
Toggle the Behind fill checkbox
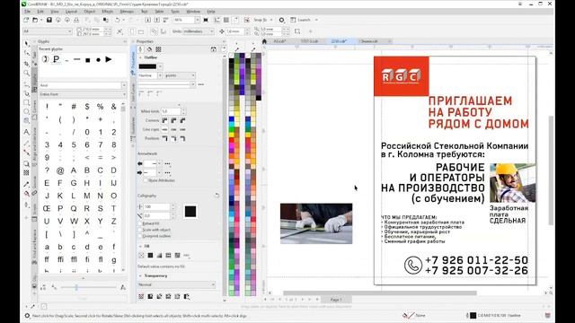click(x=140, y=223)
